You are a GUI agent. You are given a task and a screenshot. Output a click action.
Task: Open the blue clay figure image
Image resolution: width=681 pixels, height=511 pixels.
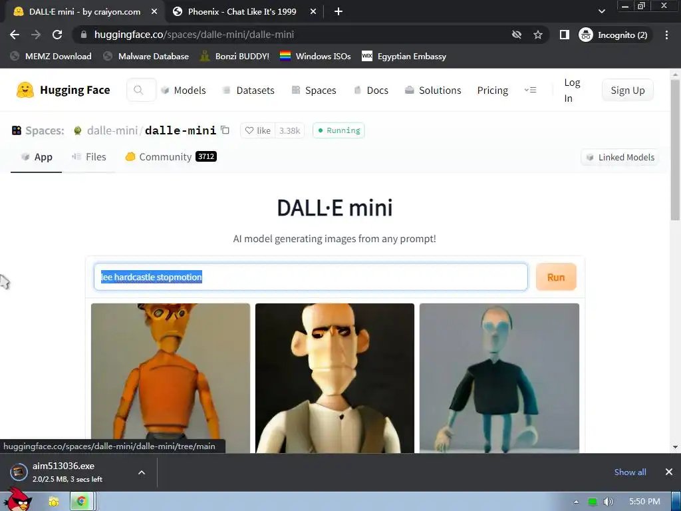499,378
